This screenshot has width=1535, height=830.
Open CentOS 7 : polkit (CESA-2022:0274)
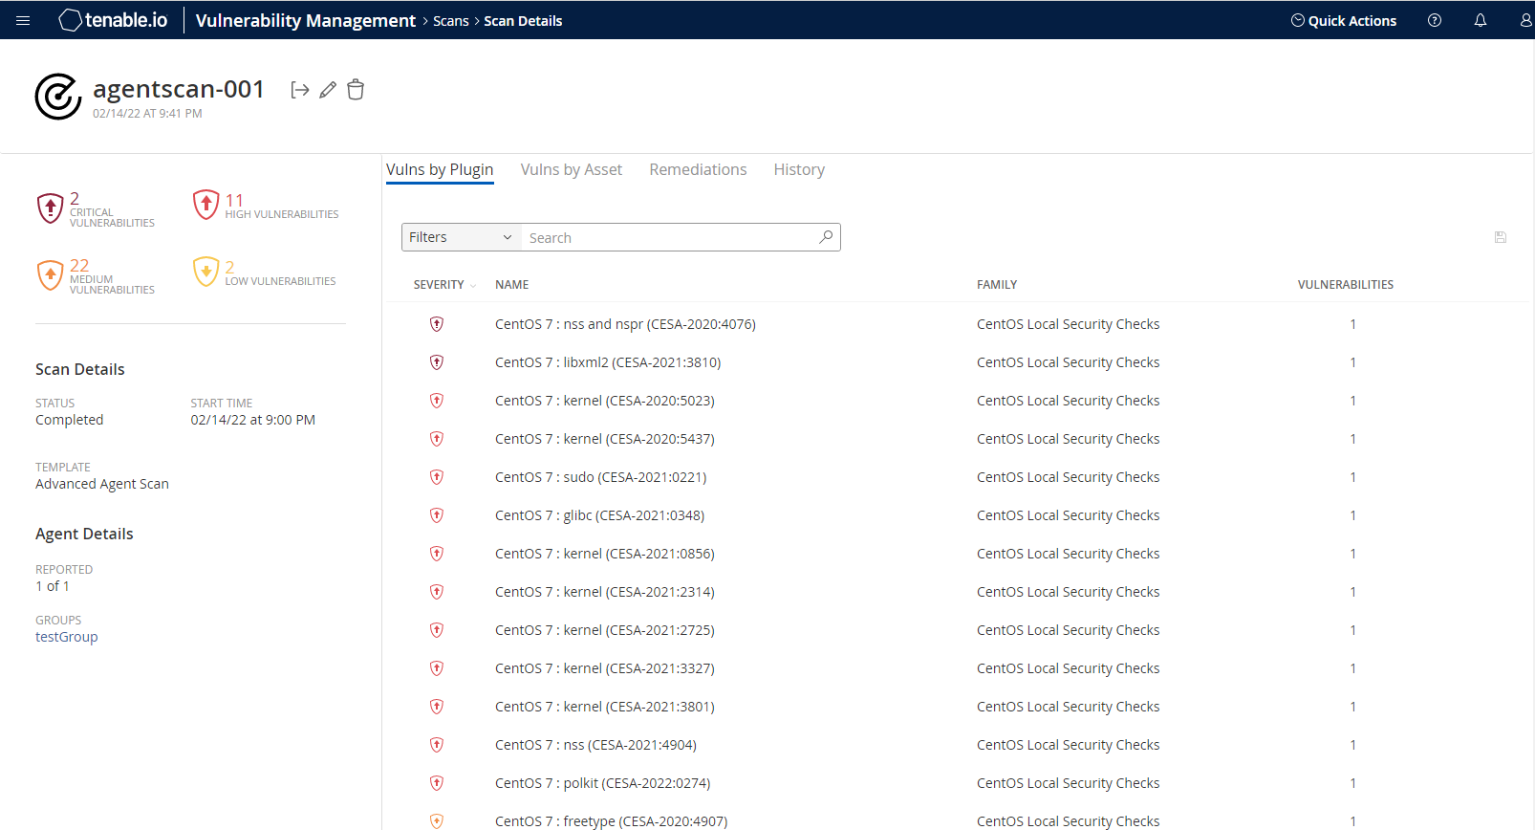pos(603,783)
